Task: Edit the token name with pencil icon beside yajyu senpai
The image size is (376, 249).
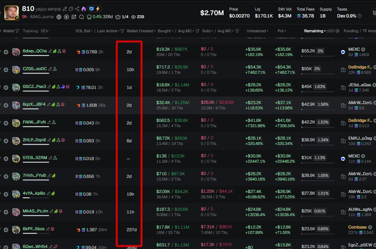Action: tap(65, 9)
